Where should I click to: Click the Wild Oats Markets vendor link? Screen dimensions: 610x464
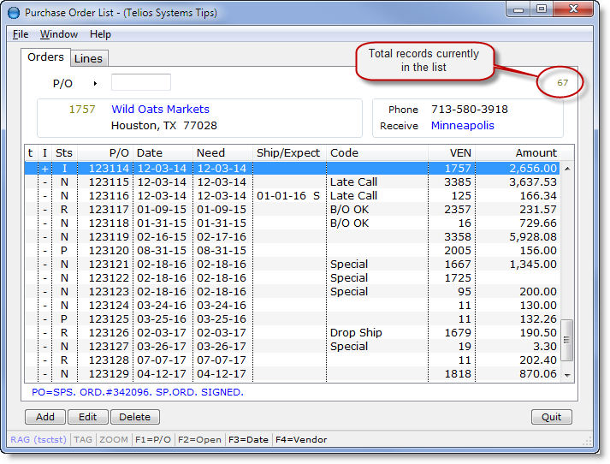(160, 110)
